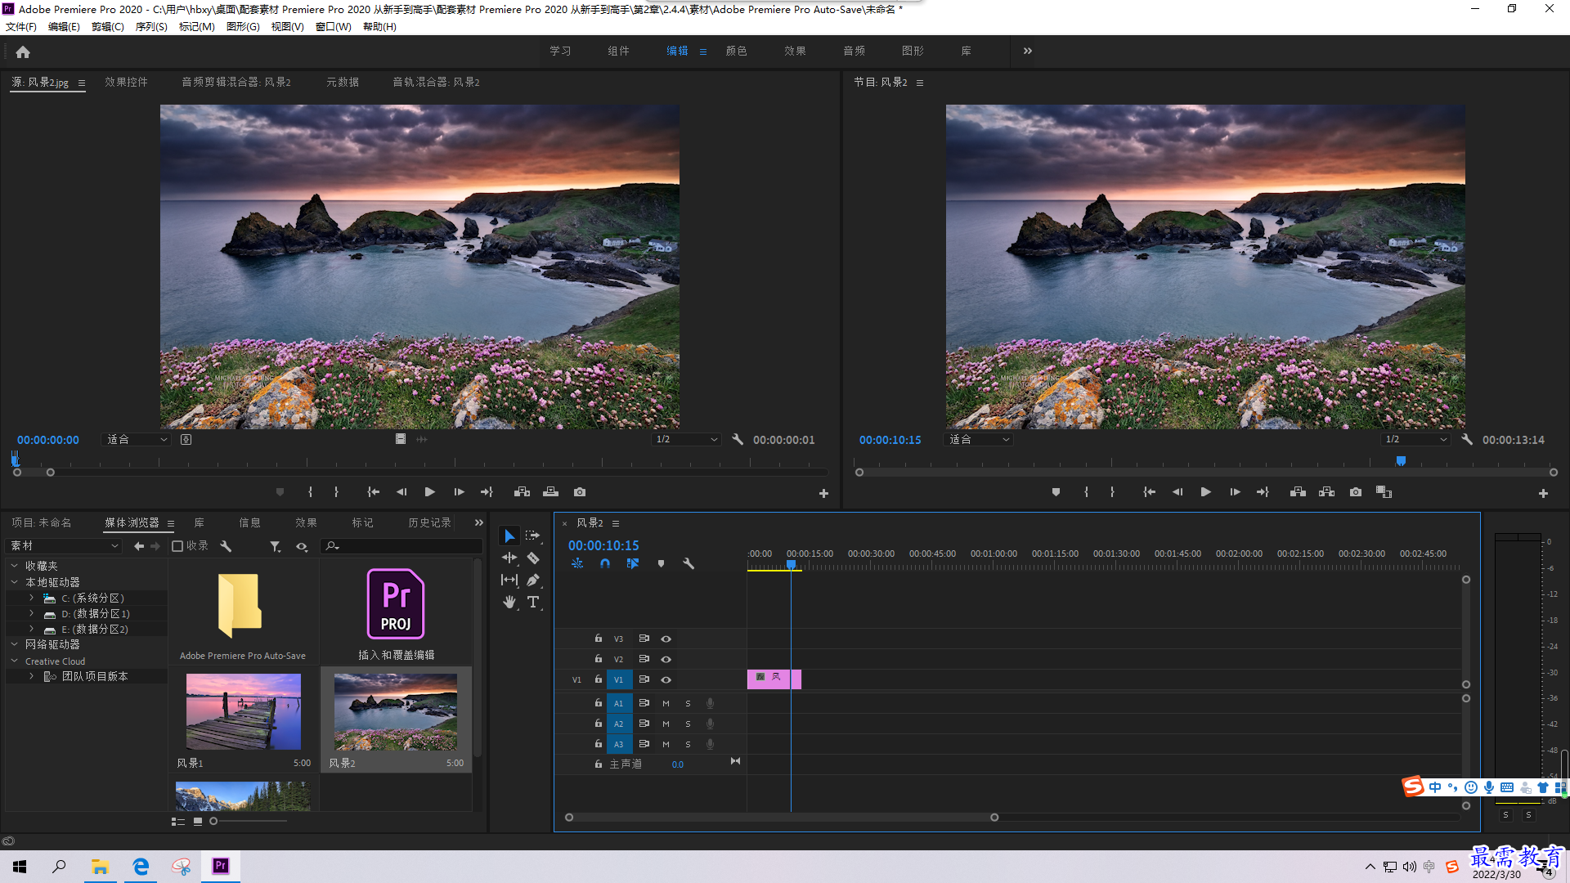The width and height of the screenshot is (1570, 883).
Task: Switch to the 颜色 workspace
Action: [736, 51]
